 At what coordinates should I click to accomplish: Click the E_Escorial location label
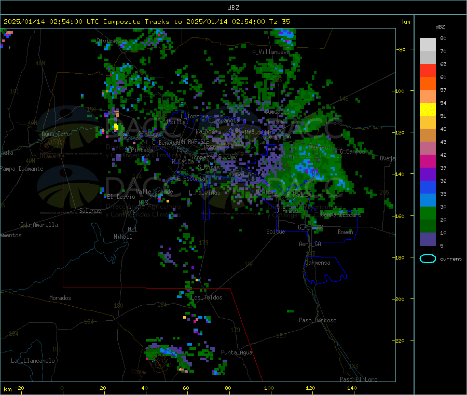coord(193,179)
